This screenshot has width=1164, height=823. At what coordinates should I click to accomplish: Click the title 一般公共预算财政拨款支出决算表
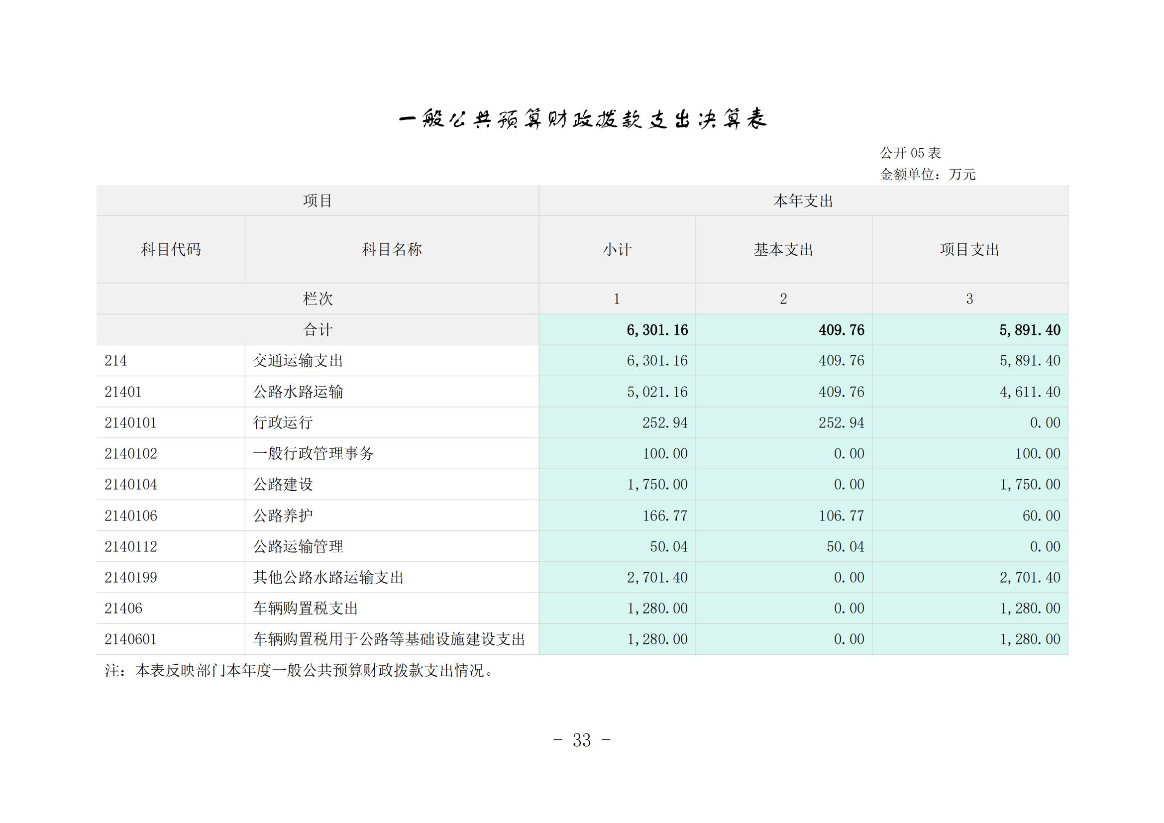[583, 119]
